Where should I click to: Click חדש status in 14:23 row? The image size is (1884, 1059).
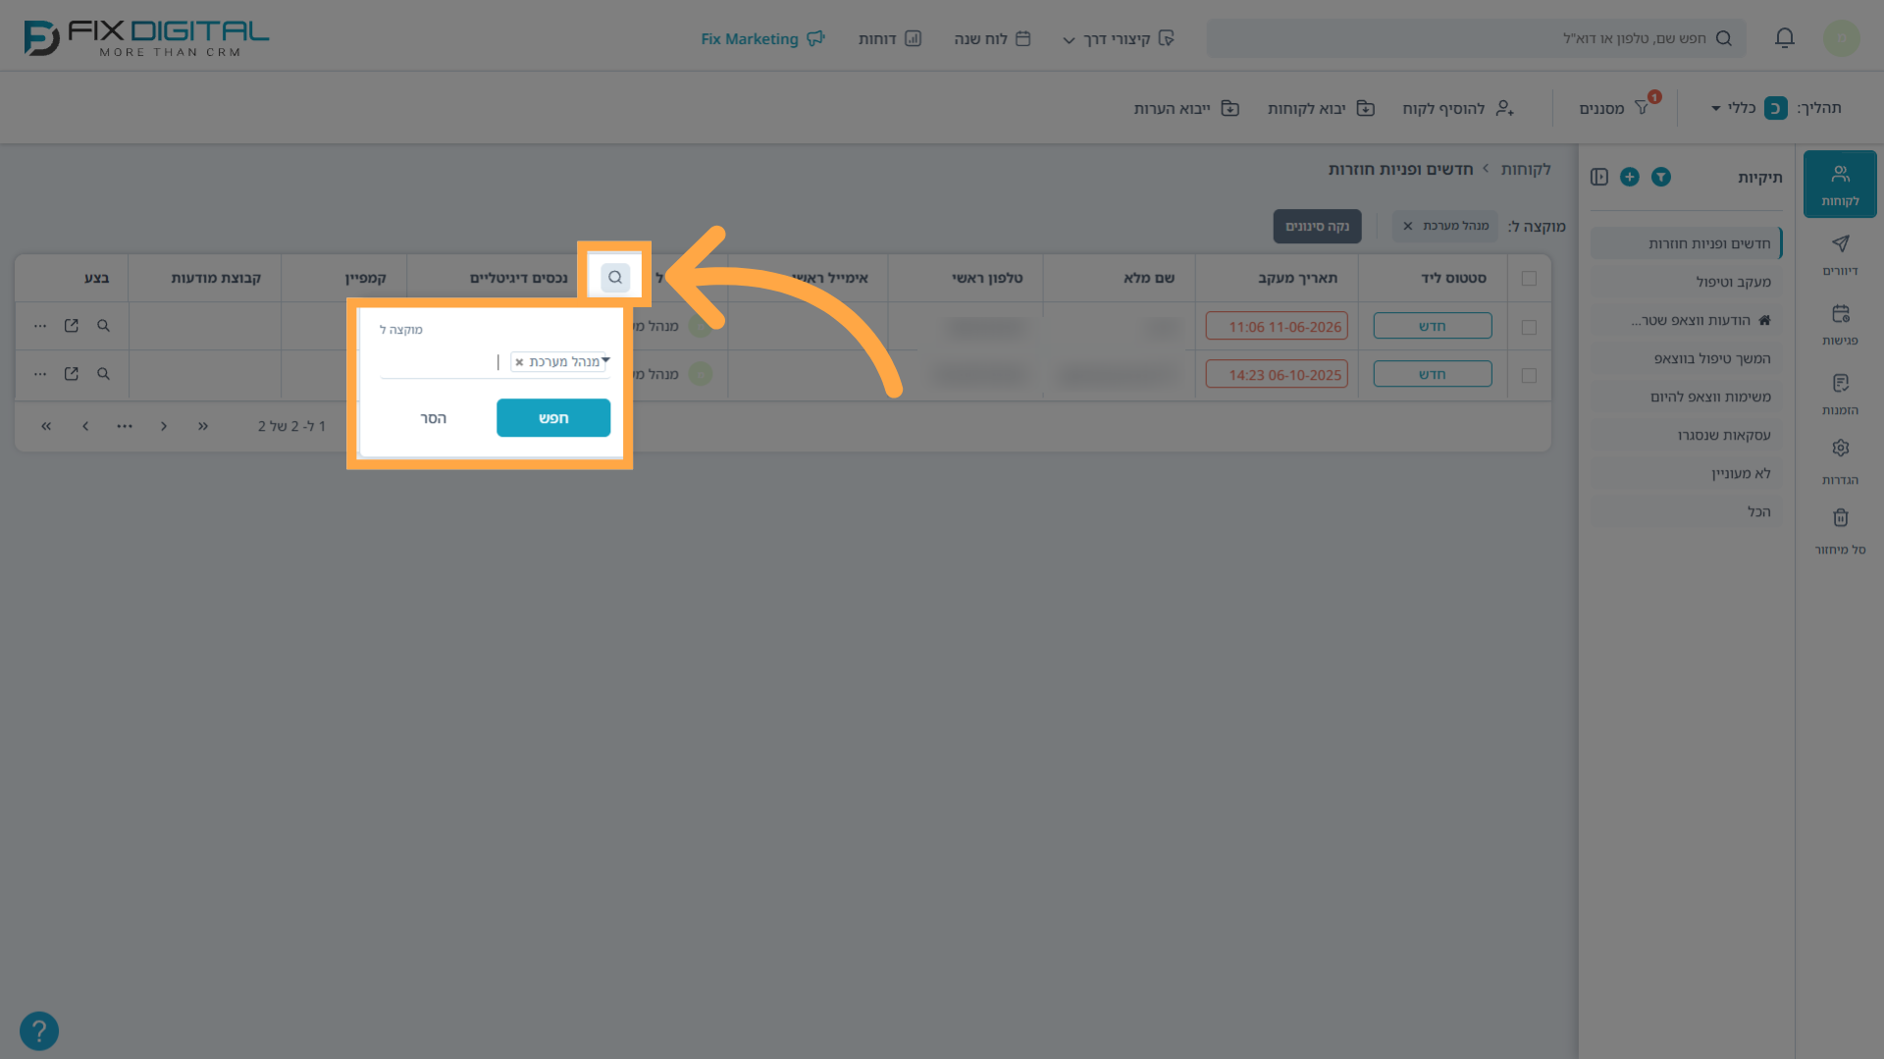[x=1433, y=374]
